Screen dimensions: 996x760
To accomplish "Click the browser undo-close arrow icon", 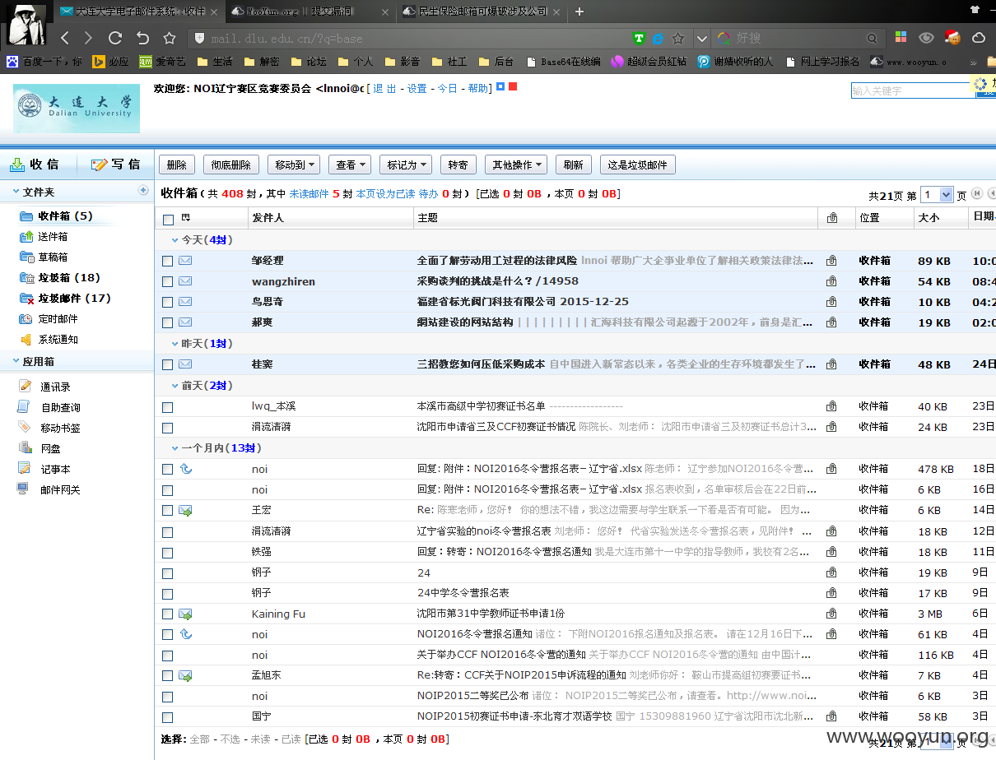I will point(142,38).
